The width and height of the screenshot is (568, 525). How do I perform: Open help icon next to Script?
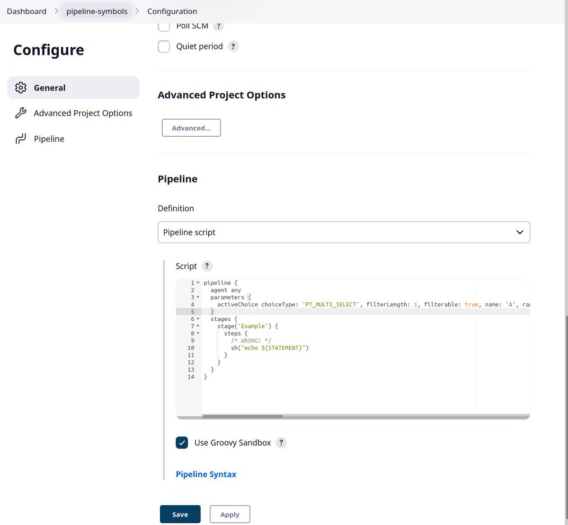point(207,266)
